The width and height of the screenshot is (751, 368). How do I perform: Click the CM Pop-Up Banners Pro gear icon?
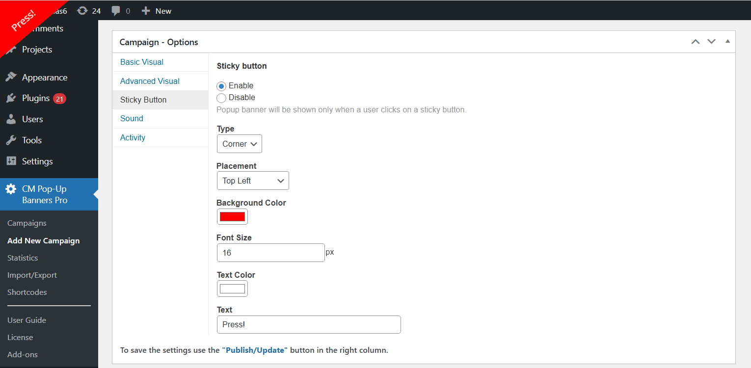[11, 189]
